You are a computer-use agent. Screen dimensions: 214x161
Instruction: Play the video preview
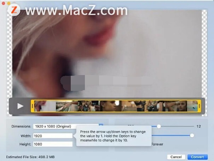[20, 106]
